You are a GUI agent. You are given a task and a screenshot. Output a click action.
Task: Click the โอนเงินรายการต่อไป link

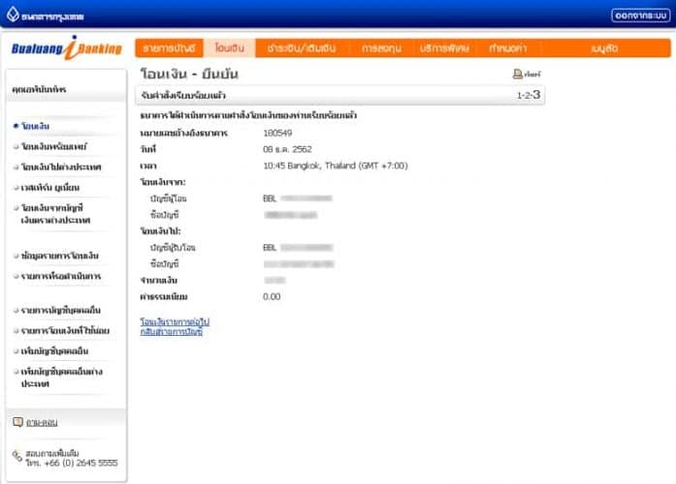175,320
